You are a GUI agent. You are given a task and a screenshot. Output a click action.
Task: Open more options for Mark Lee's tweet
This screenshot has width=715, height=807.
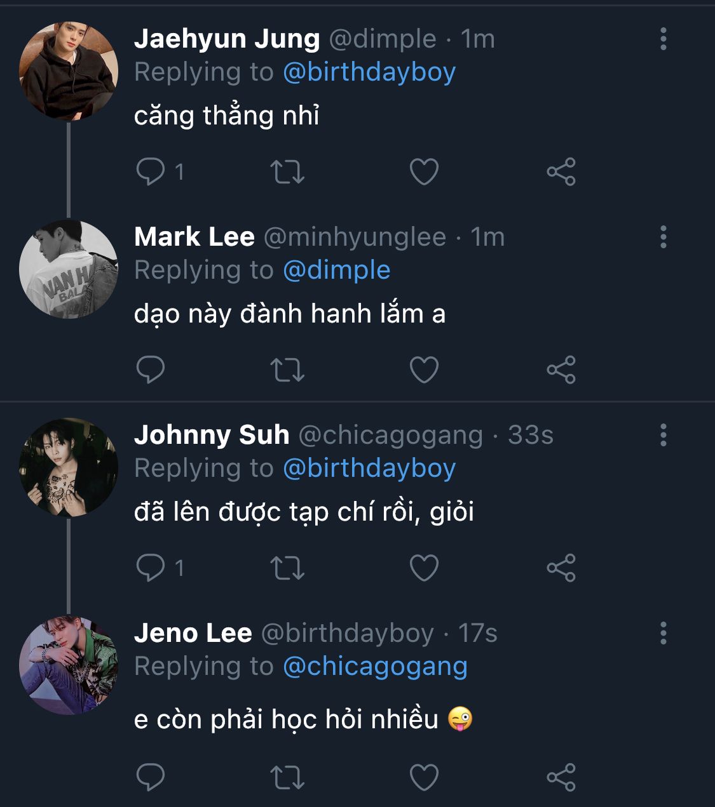664,237
